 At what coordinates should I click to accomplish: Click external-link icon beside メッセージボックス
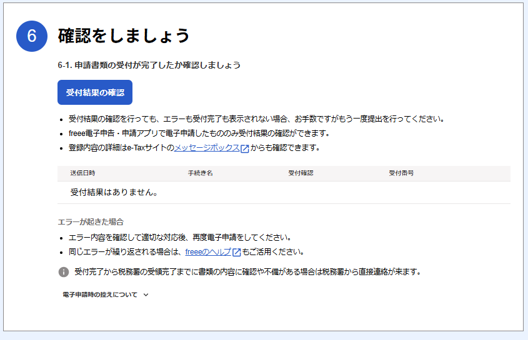245,148
